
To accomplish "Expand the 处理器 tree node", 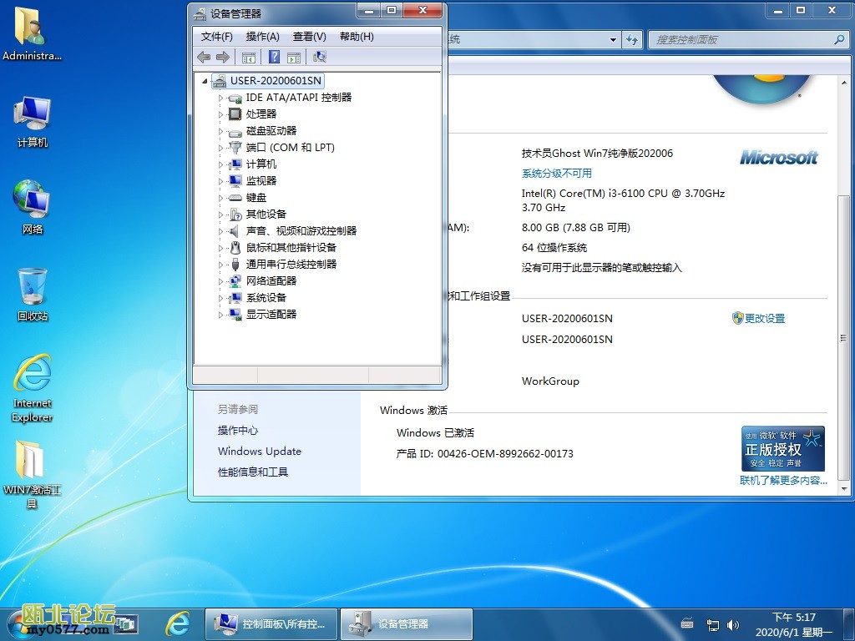I will (x=221, y=114).
